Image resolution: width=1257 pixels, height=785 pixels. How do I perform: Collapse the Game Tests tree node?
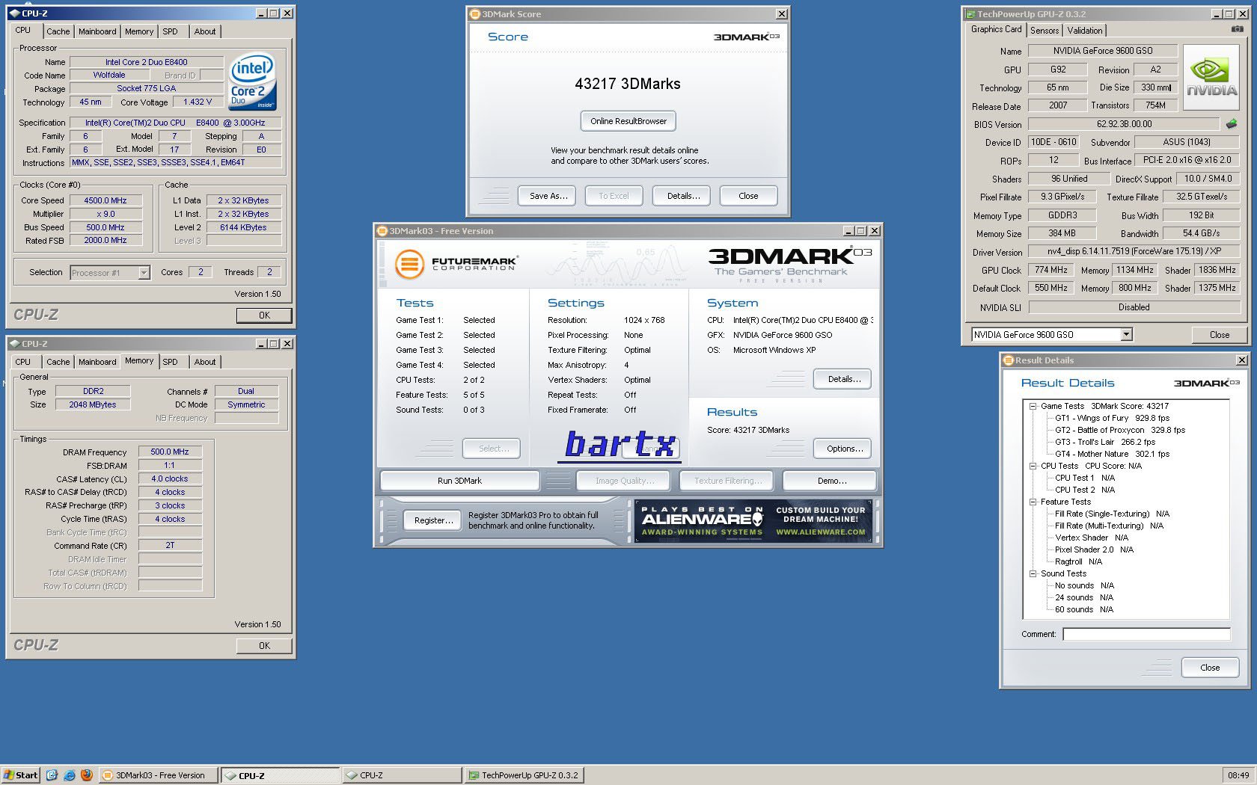[x=1033, y=407]
